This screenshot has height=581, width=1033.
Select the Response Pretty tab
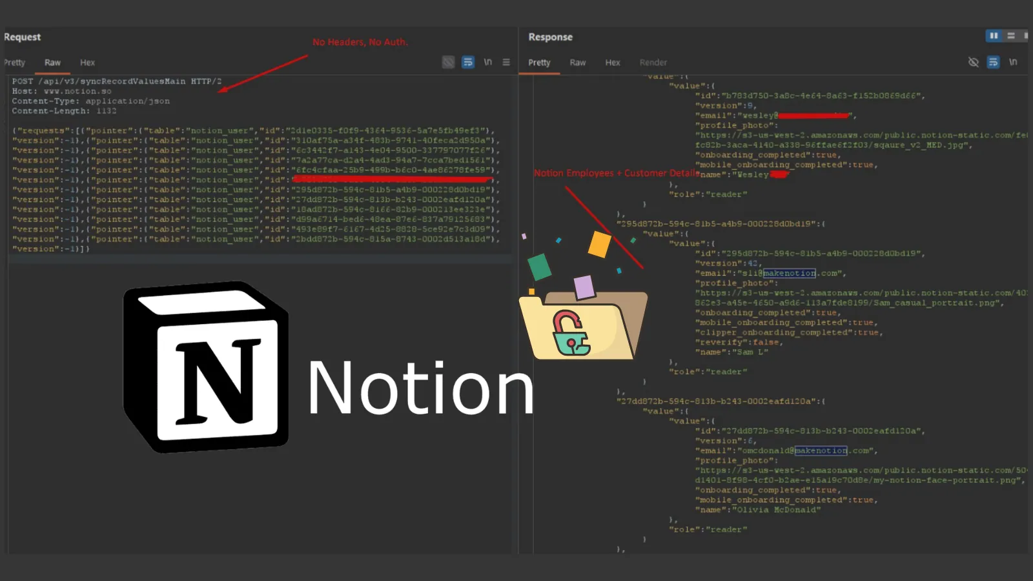click(539, 63)
